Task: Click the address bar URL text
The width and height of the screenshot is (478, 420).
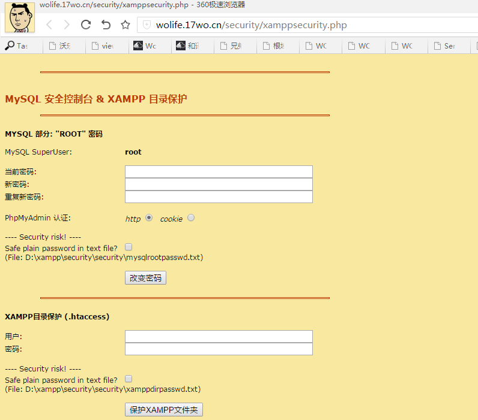Action: (x=251, y=25)
